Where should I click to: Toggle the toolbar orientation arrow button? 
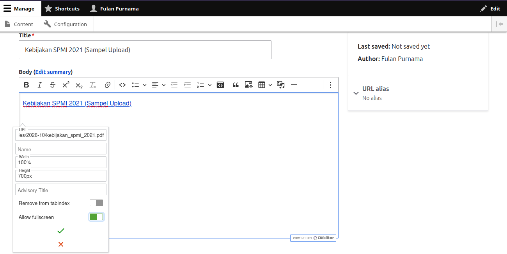pos(499,24)
